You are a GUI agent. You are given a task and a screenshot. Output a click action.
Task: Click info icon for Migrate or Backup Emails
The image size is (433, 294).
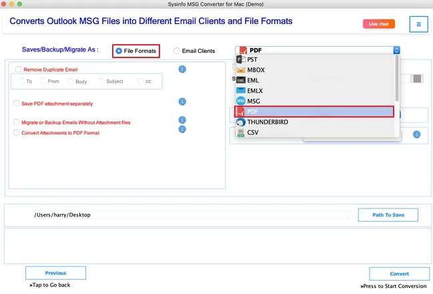pos(182,120)
